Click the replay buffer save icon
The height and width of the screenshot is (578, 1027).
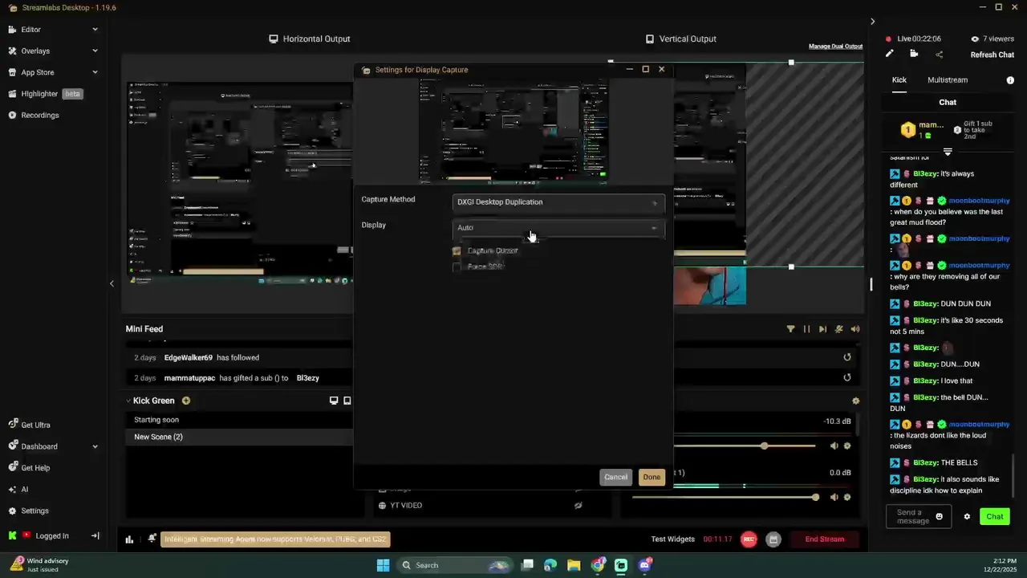pyautogui.click(x=773, y=539)
